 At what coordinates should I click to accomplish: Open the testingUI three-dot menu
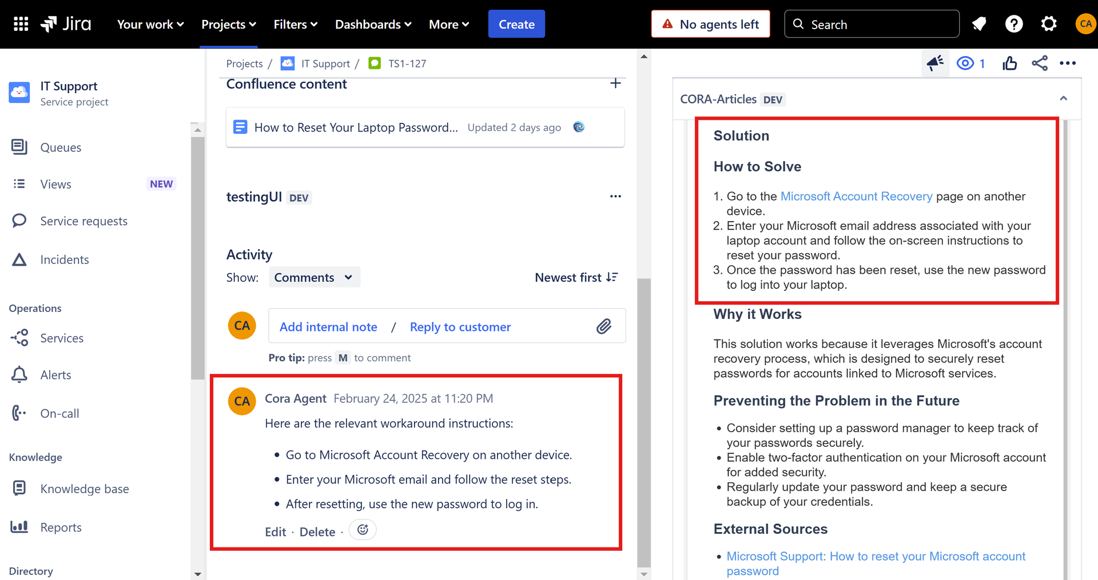pos(615,197)
